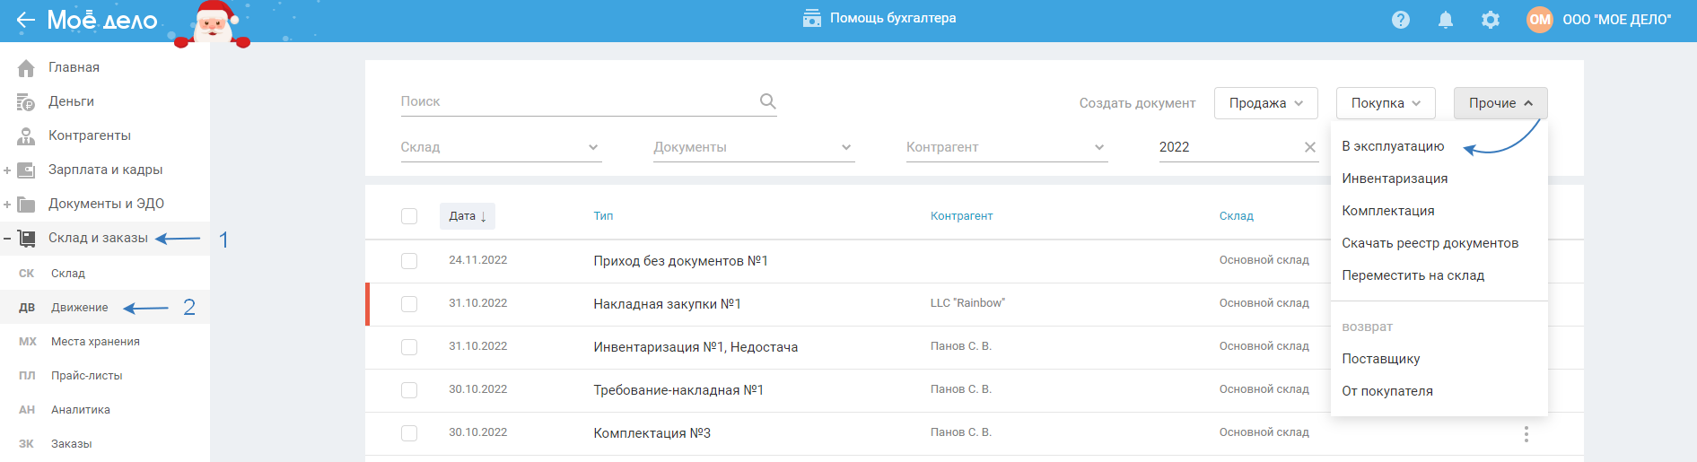Open the settings gear icon

click(1491, 20)
